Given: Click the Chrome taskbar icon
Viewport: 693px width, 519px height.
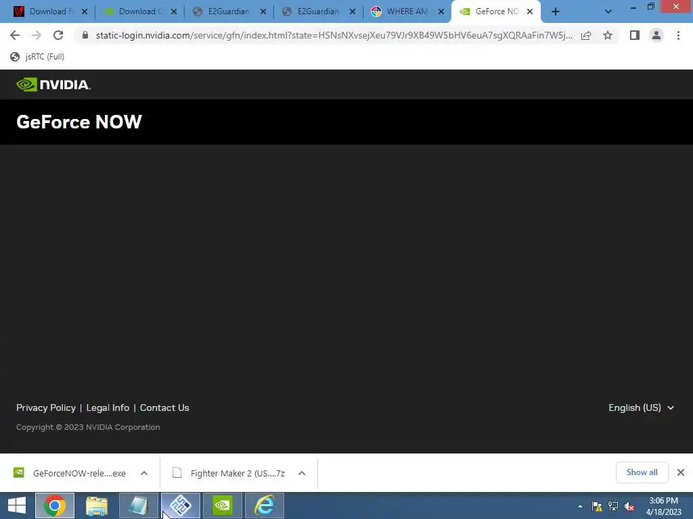Looking at the screenshot, I should [55, 505].
